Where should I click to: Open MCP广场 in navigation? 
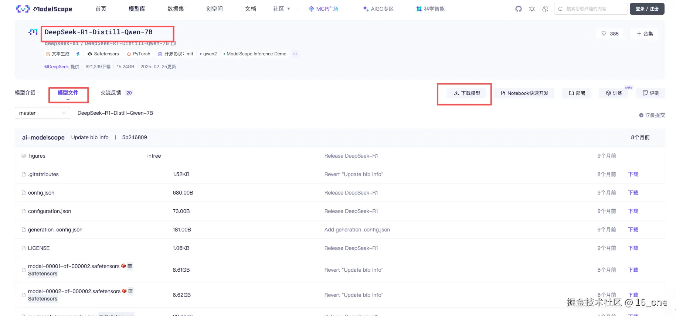323,9
